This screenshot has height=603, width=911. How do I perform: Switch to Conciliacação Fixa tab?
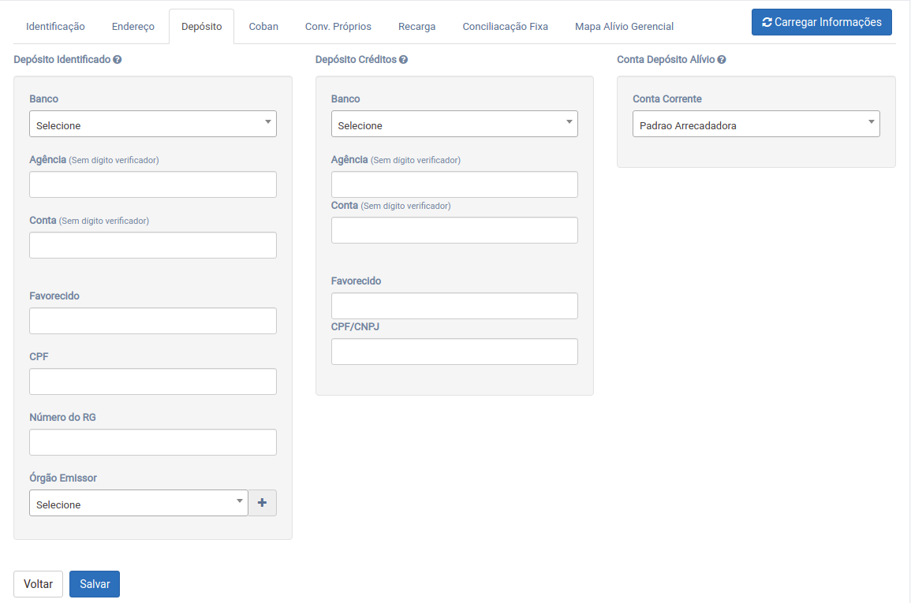tap(505, 27)
